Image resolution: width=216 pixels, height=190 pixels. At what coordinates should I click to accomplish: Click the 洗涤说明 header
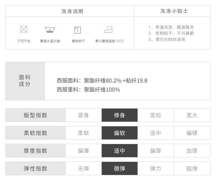(x=72, y=11)
